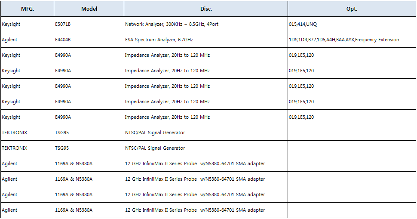The width and height of the screenshot is (417, 219).
Task: Click the Disc. column header
Action: pyautogui.click(x=206, y=9)
